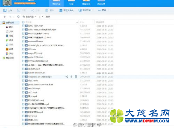The width and height of the screenshot is (174, 128).
Task: Open My Shares link in sidebar
Action: tap(8, 58)
